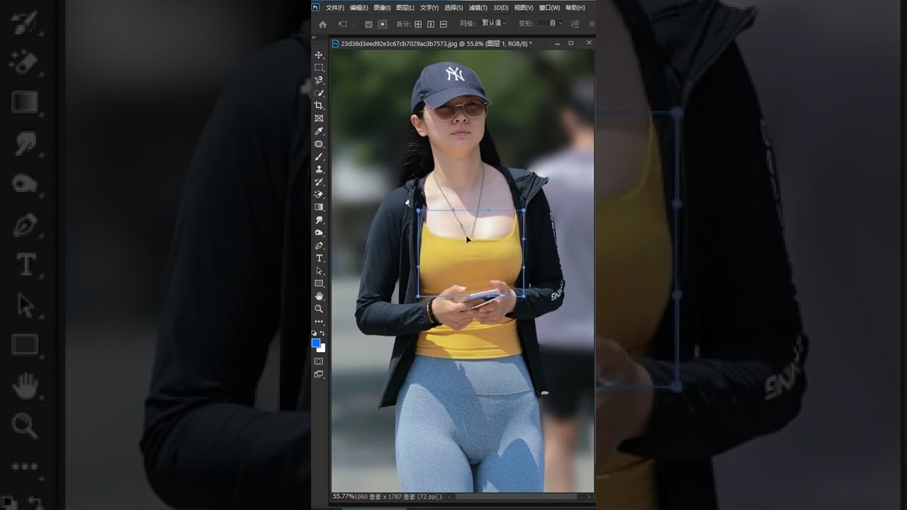Click the background white color swatch

tap(322, 348)
